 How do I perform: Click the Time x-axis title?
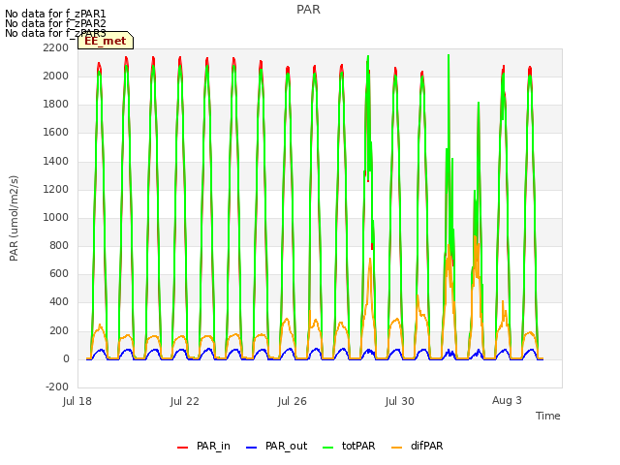click(548, 416)
